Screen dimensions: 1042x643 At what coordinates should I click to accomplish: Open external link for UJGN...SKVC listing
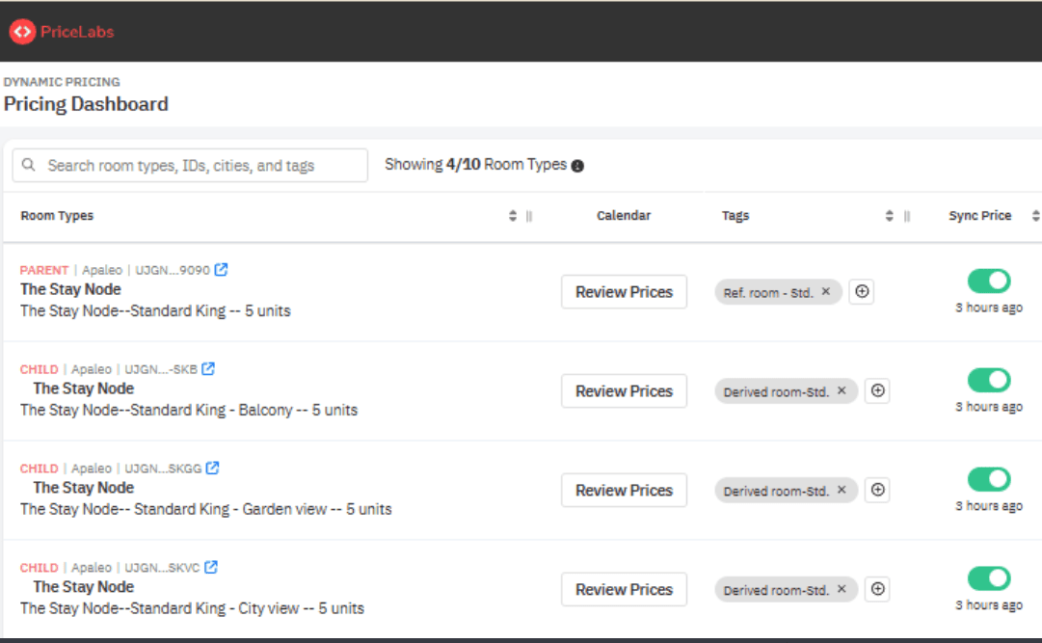coord(209,567)
